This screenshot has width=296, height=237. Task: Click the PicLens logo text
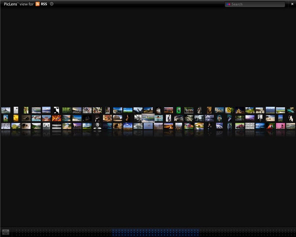pyautogui.click(x=10, y=4)
